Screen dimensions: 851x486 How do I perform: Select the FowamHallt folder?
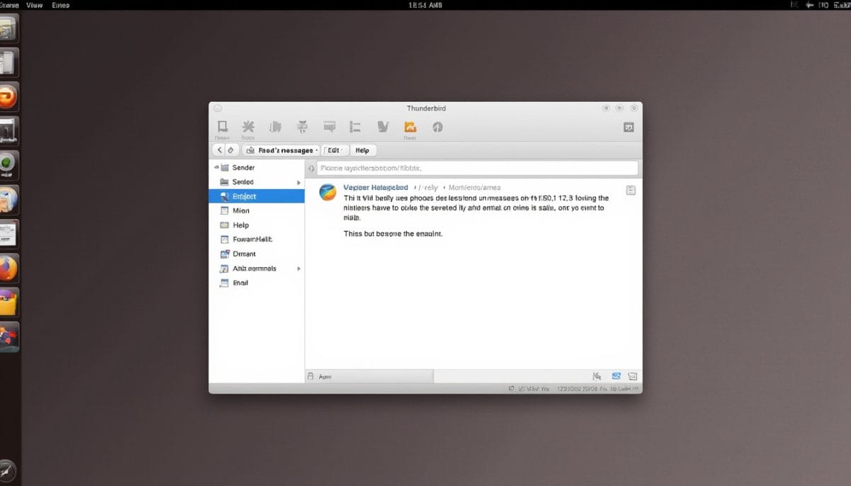point(257,239)
